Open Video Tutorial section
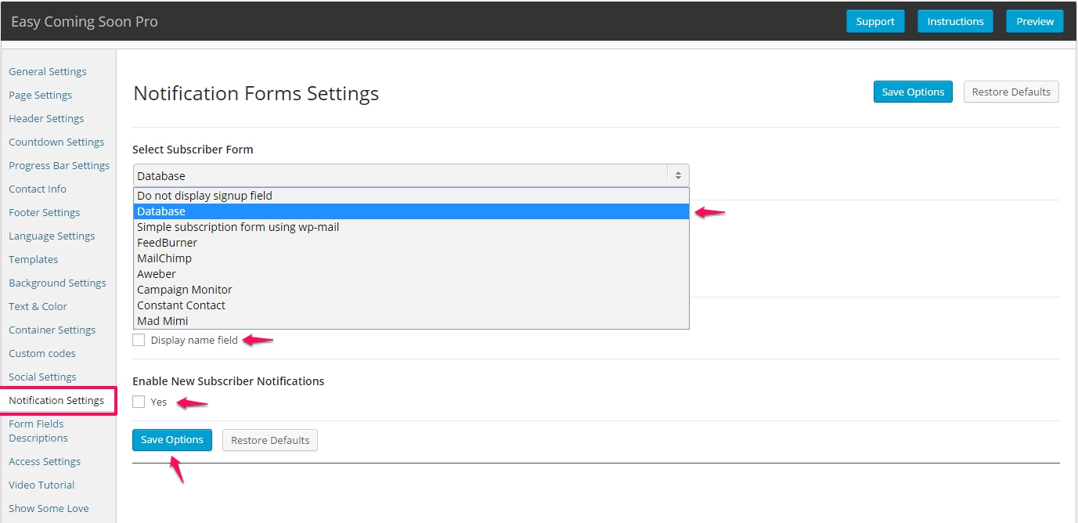This screenshot has height=523, width=1078. [x=41, y=485]
